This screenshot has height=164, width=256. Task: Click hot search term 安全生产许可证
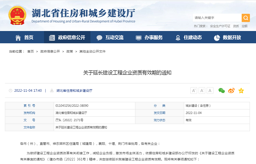tap(220, 26)
